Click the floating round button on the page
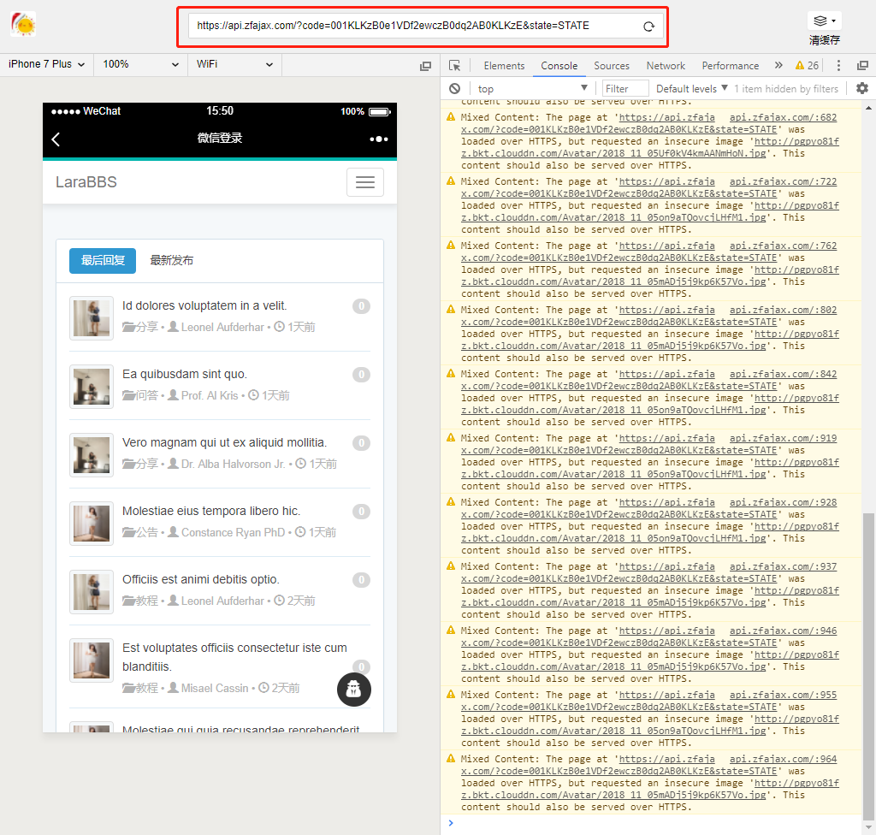 point(353,690)
